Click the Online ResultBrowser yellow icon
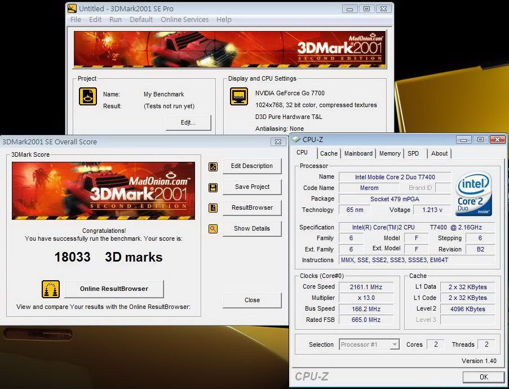 point(51,289)
